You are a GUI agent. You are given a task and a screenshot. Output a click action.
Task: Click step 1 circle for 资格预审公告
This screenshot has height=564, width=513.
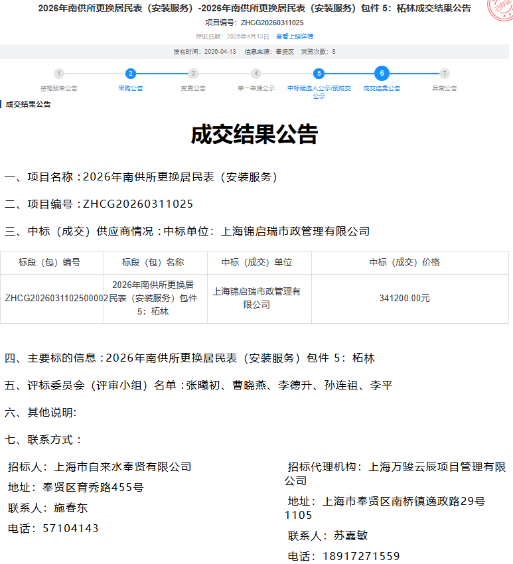(59, 74)
